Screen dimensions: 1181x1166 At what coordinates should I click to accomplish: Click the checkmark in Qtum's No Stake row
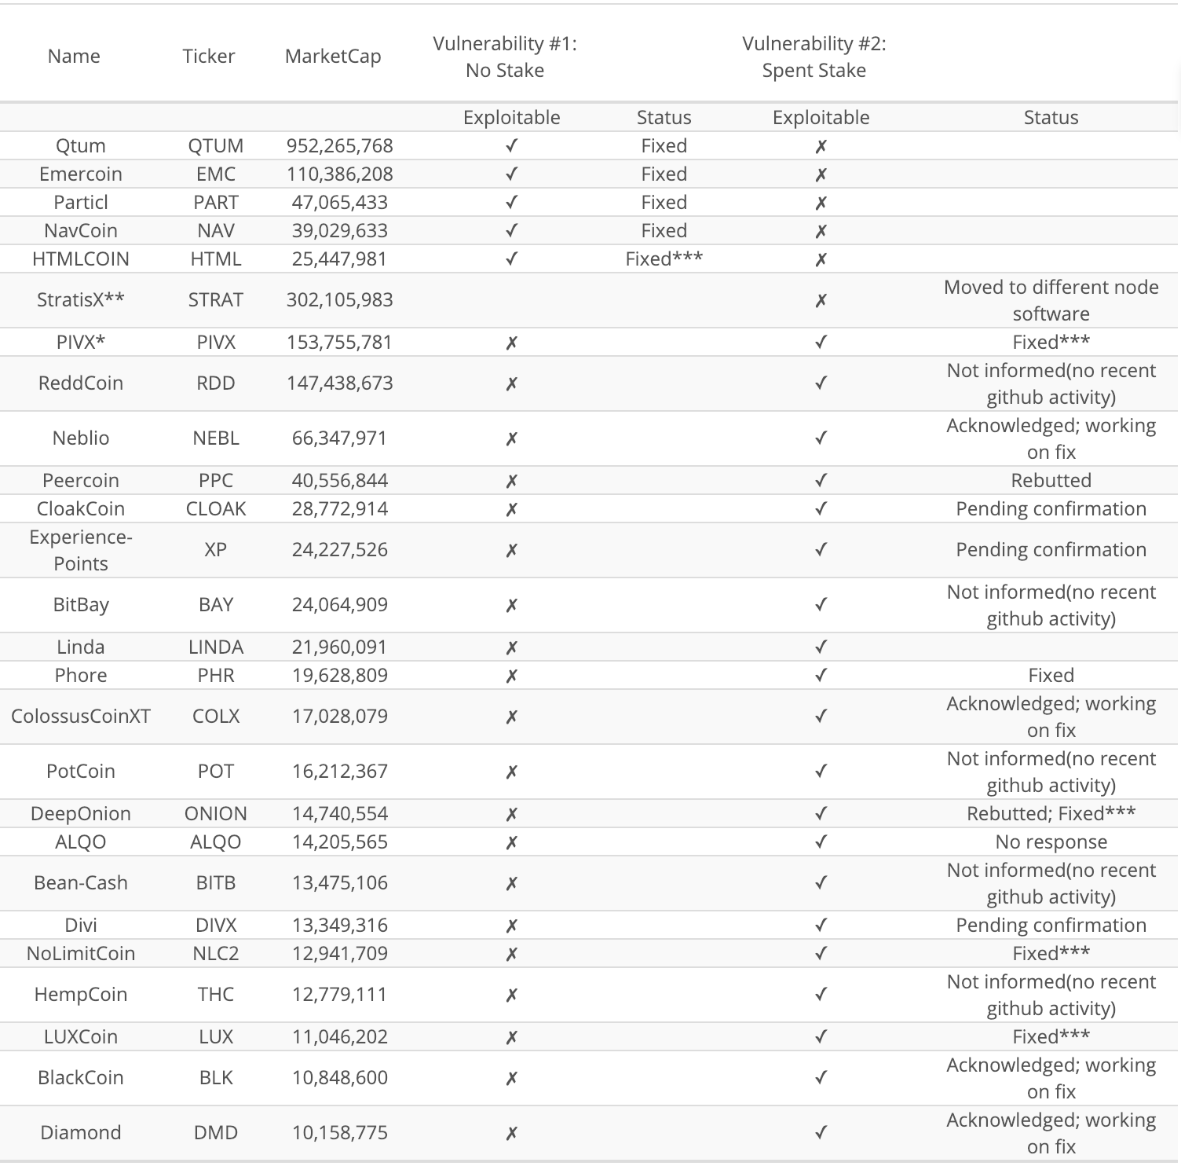coord(511,145)
